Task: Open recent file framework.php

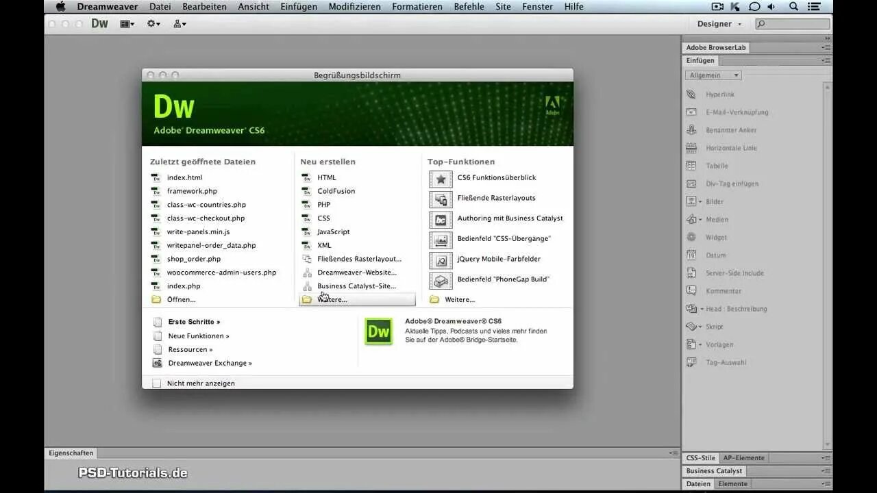Action: pos(192,191)
